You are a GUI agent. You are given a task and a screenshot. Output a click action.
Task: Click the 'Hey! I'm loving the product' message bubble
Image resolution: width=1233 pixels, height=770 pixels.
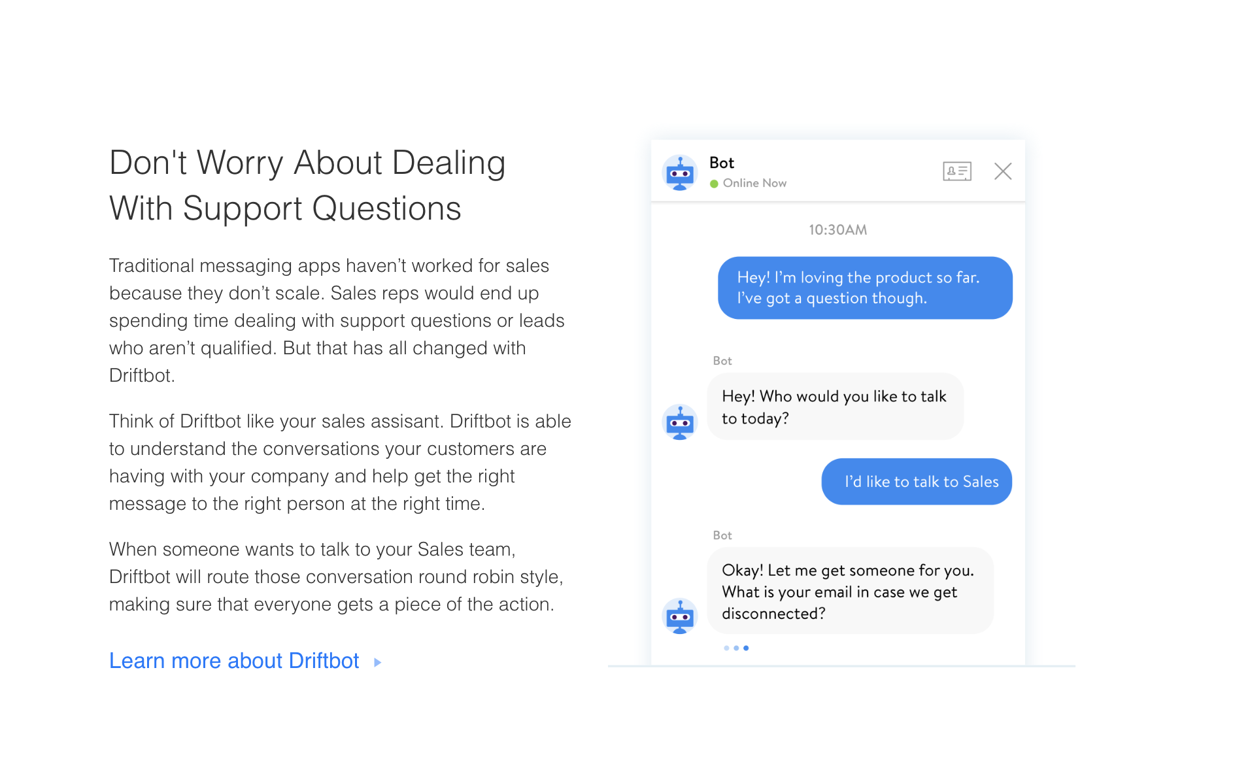tap(865, 288)
